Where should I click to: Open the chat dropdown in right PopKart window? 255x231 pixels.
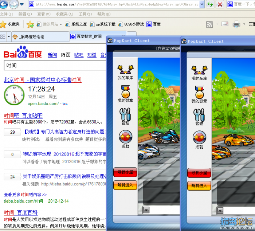point(220,211)
